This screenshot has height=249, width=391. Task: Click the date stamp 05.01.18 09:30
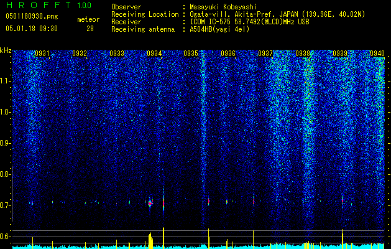point(32,29)
